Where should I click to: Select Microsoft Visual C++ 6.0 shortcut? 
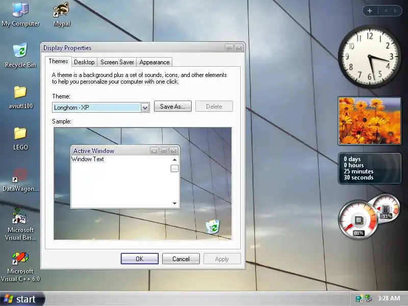[x=20, y=267]
